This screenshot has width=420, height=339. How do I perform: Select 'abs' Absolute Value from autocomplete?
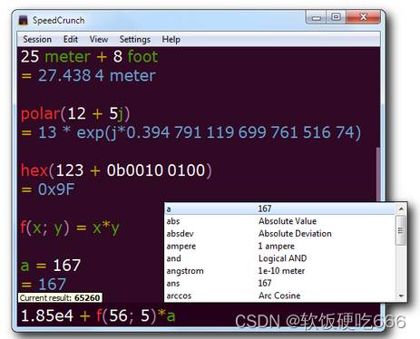coord(280,221)
